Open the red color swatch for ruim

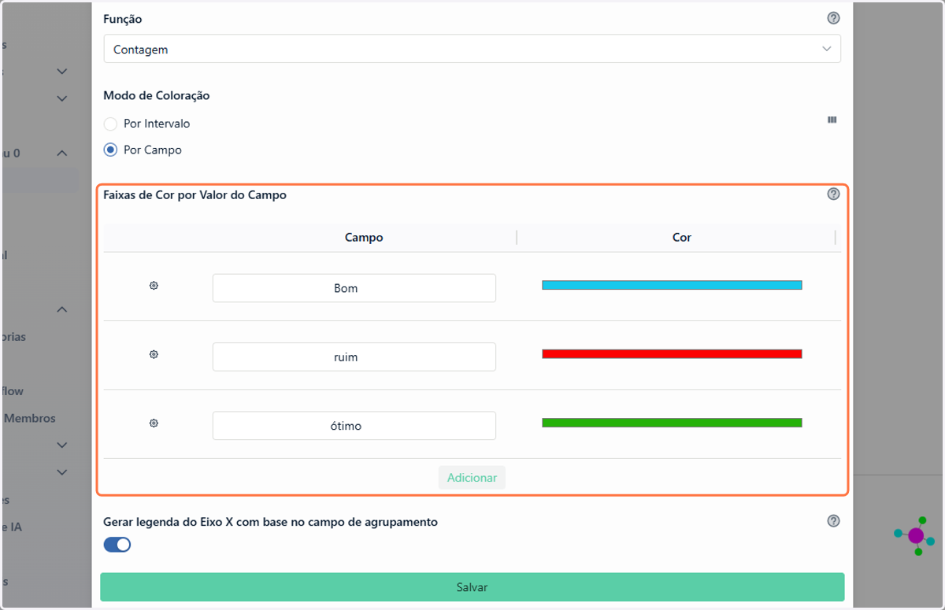672,354
